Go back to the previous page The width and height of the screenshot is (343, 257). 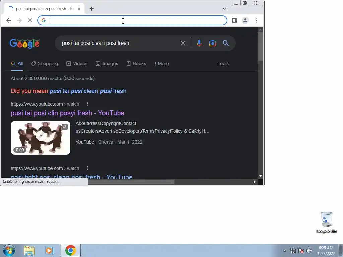9,20
